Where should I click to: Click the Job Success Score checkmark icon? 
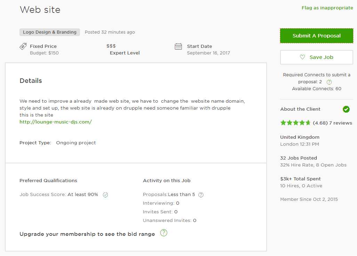pyautogui.click(x=105, y=195)
